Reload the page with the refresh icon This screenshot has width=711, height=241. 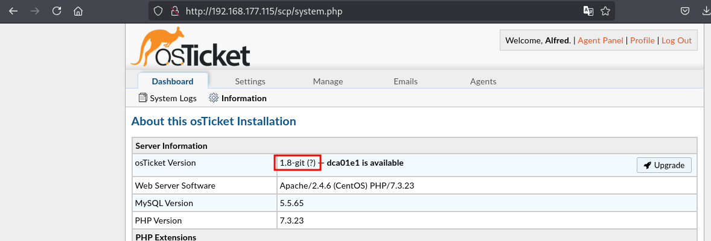[x=57, y=11]
